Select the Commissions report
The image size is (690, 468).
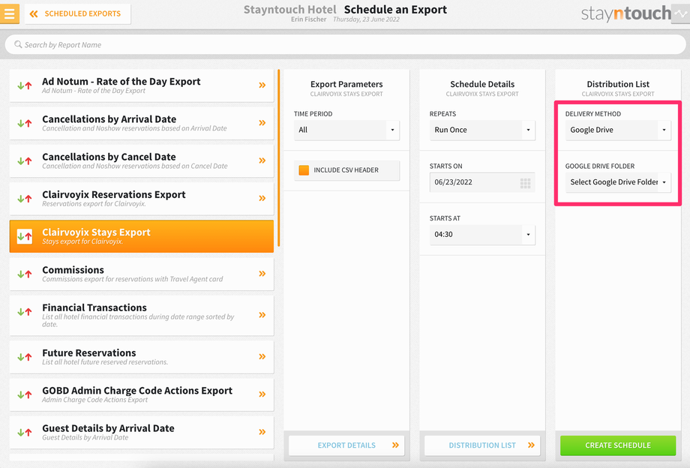coord(141,274)
